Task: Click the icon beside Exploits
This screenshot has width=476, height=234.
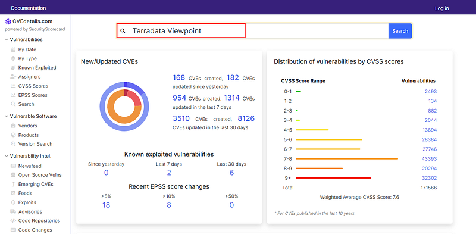Action: pyautogui.click(x=13, y=202)
